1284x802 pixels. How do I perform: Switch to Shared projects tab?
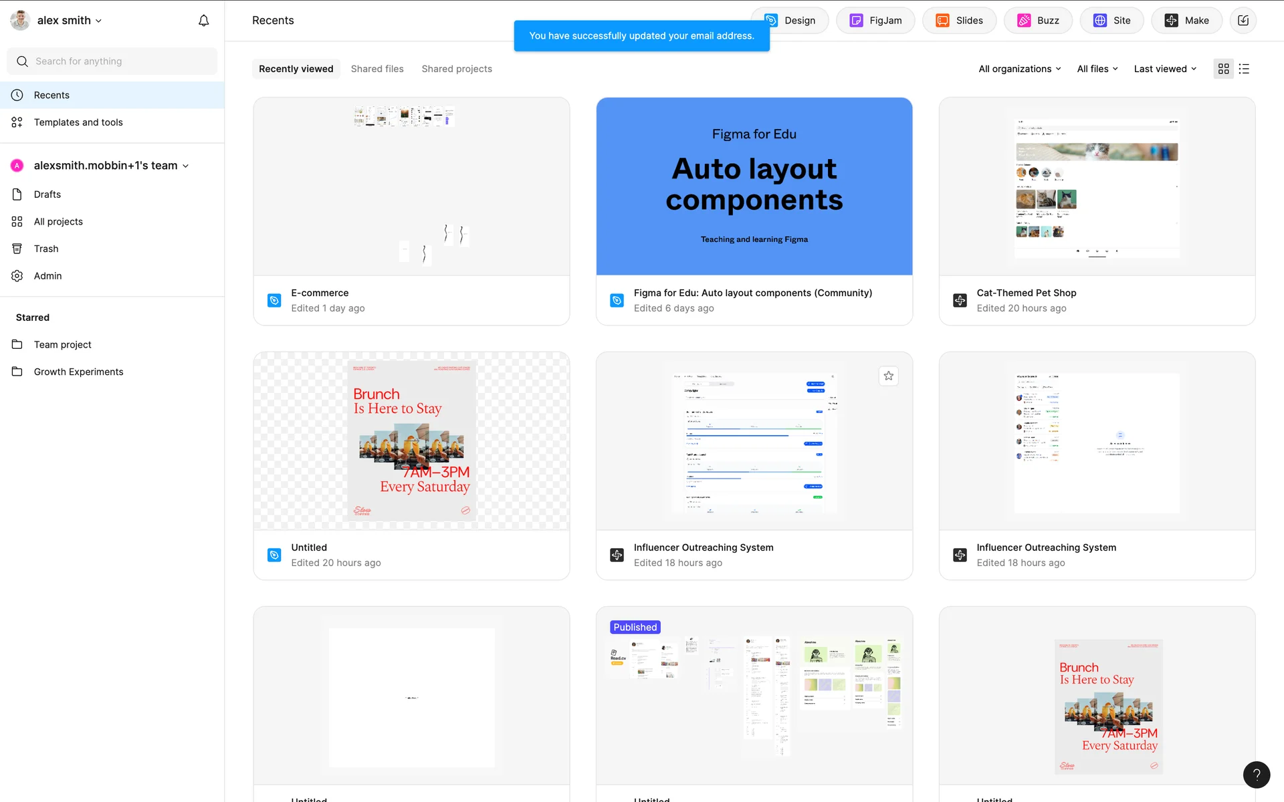(x=457, y=69)
